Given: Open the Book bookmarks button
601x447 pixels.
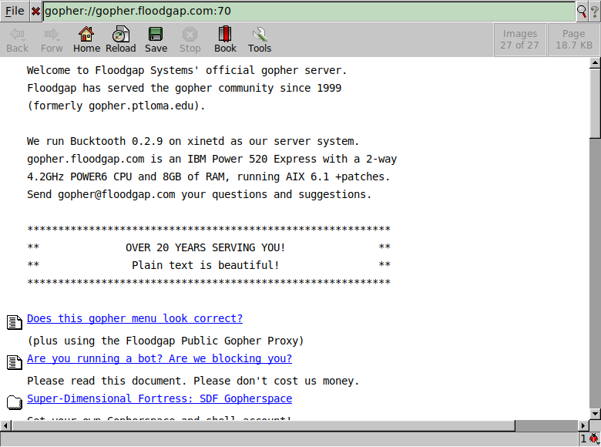Looking at the screenshot, I should 225,40.
